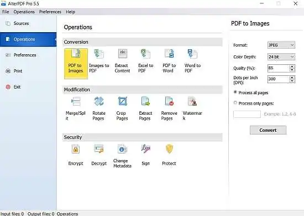Click the Conversion section header

143,42
